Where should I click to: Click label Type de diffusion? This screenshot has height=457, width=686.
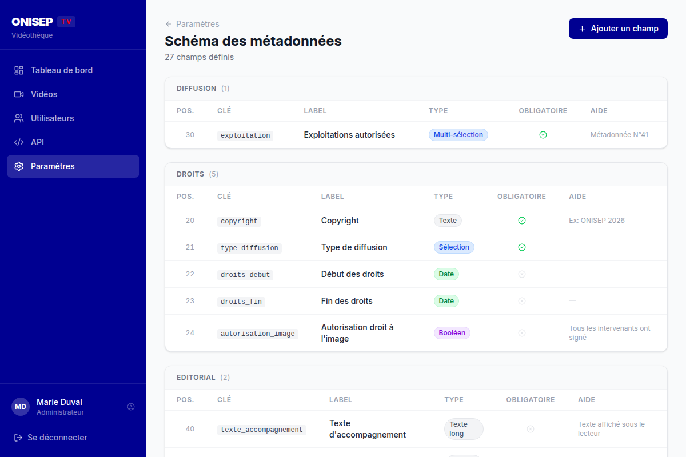click(x=354, y=247)
